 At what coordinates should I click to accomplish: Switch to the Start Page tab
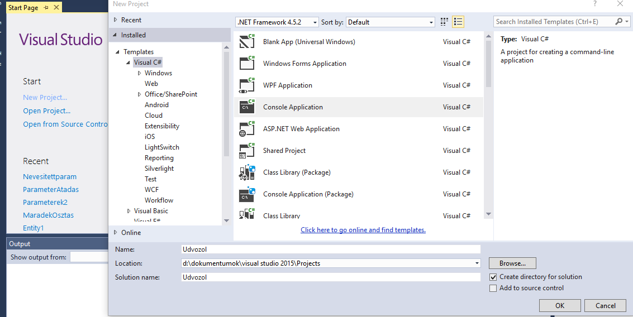(23, 8)
